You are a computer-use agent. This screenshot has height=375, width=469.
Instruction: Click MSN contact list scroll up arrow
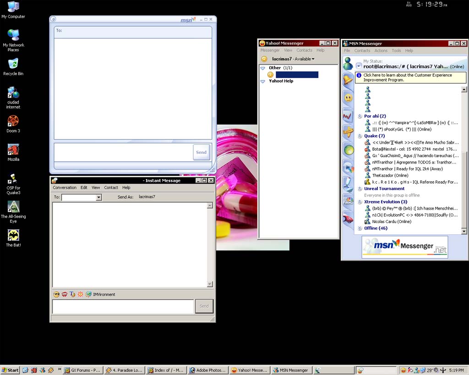click(x=464, y=89)
